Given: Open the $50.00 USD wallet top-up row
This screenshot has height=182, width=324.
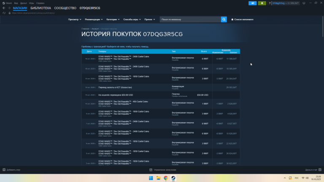Looking at the screenshot, I should (x=161, y=95).
